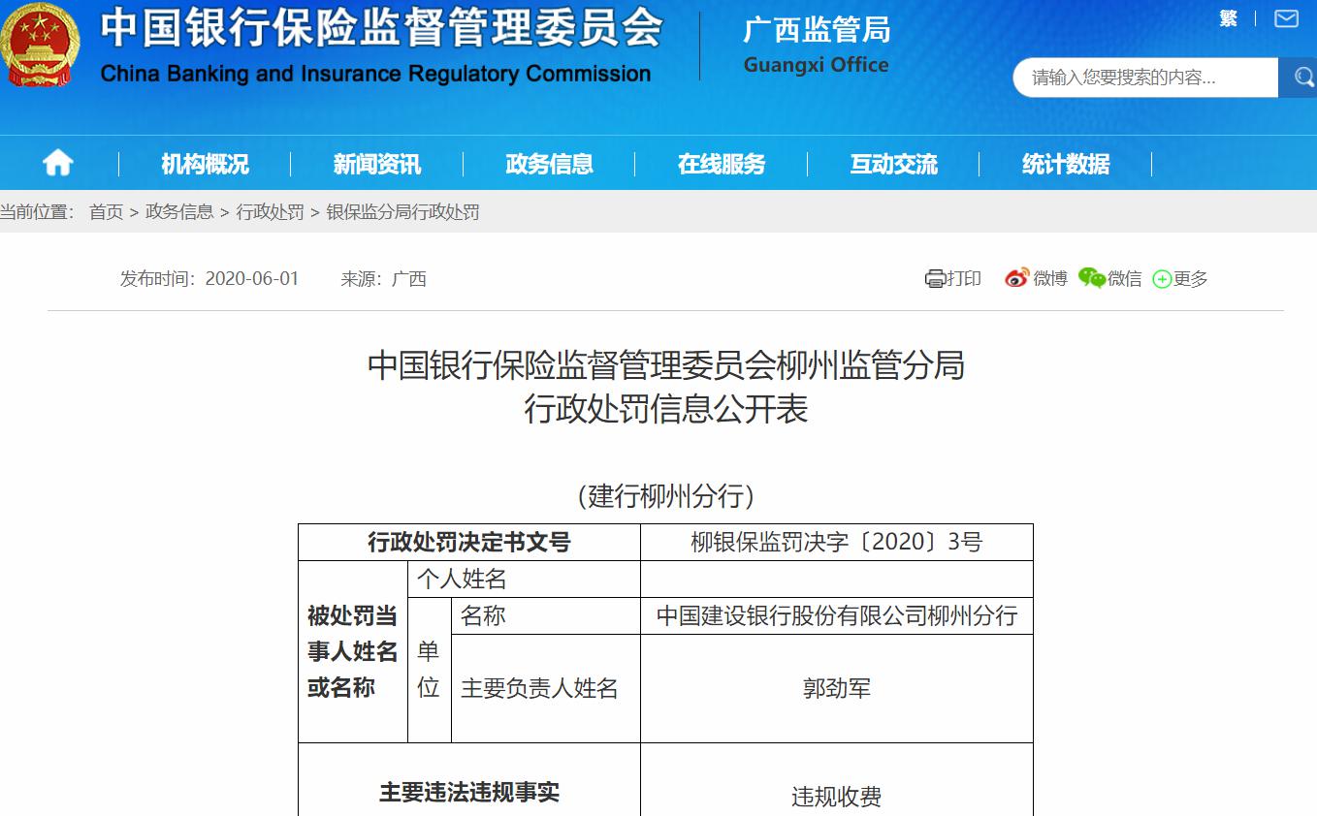Click the home icon in navigation bar

click(58, 164)
